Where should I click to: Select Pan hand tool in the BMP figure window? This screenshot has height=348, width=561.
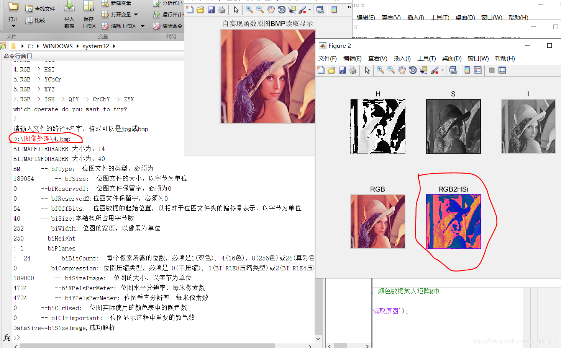pos(271,10)
